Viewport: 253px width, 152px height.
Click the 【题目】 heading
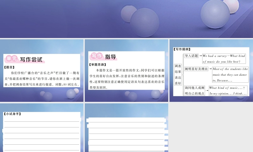coord(9,67)
